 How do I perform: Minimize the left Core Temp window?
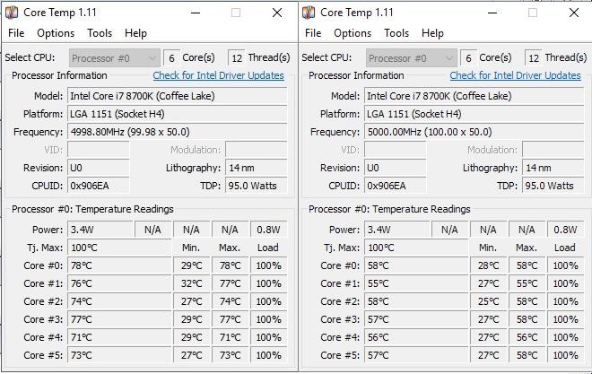[x=196, y=13]
